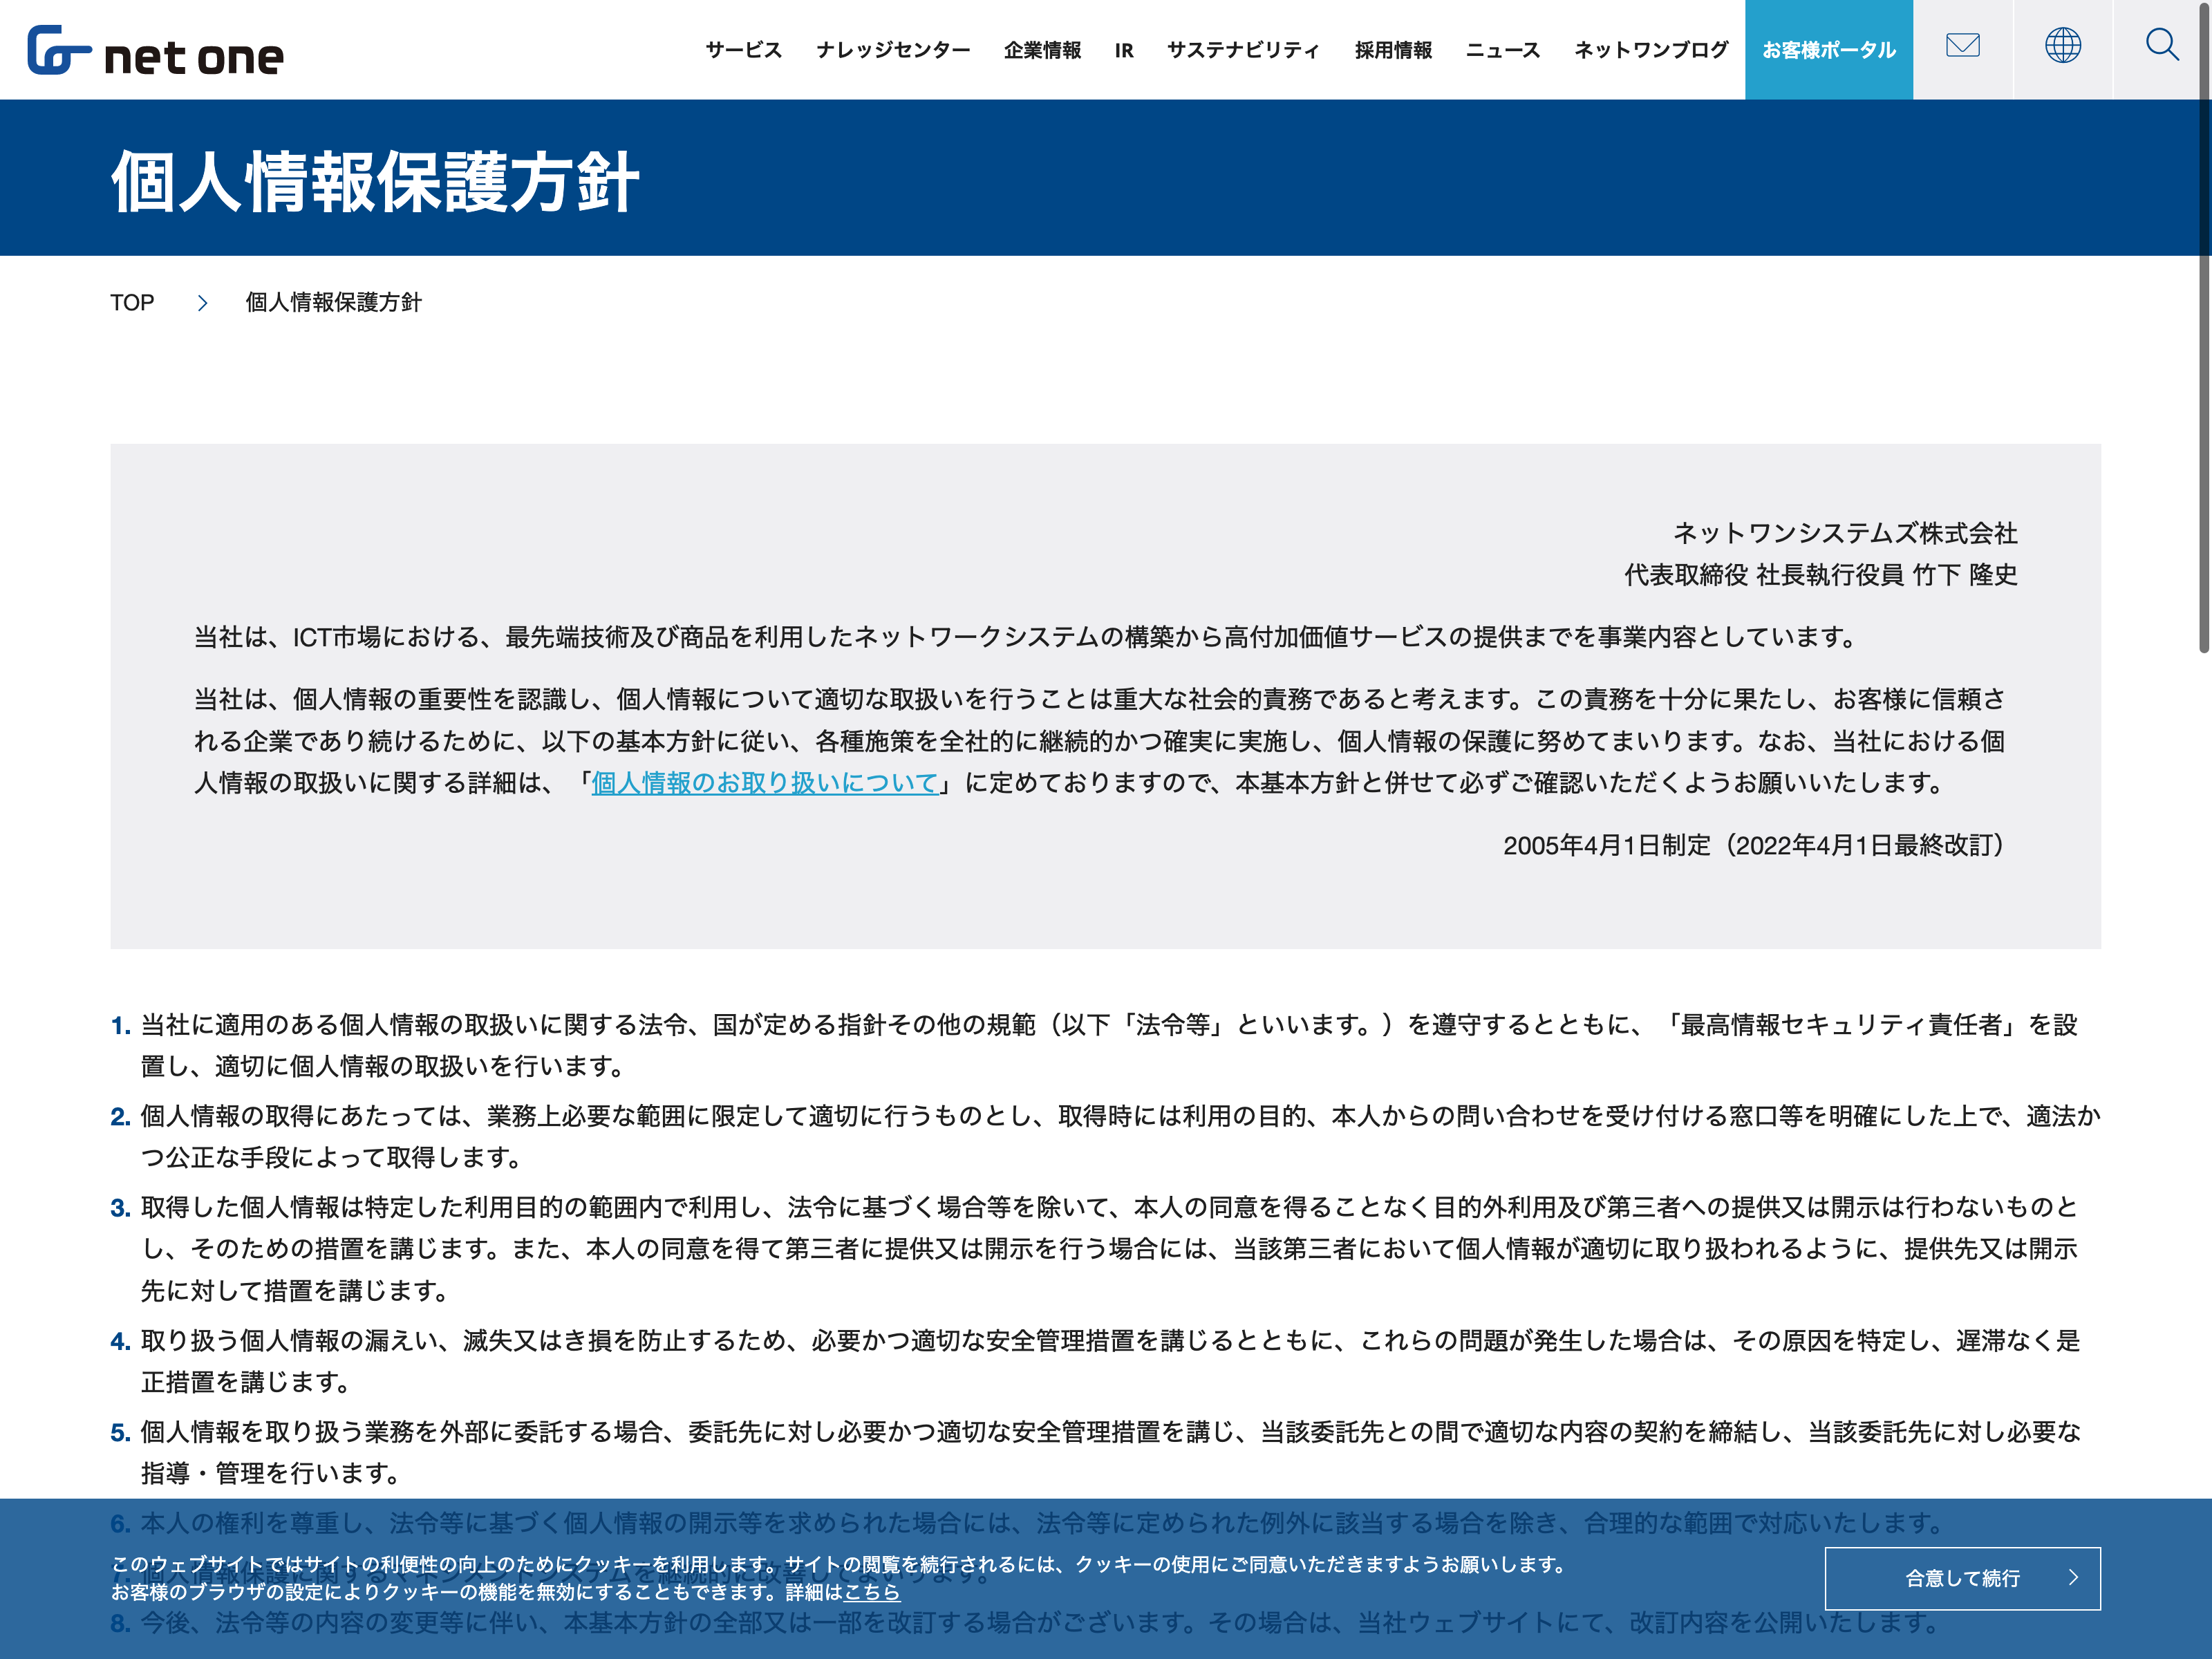Open the ネットワンブログ link
Image resolution: width=2212 pixels, height=1659 pixels.
click(1651, 50)
